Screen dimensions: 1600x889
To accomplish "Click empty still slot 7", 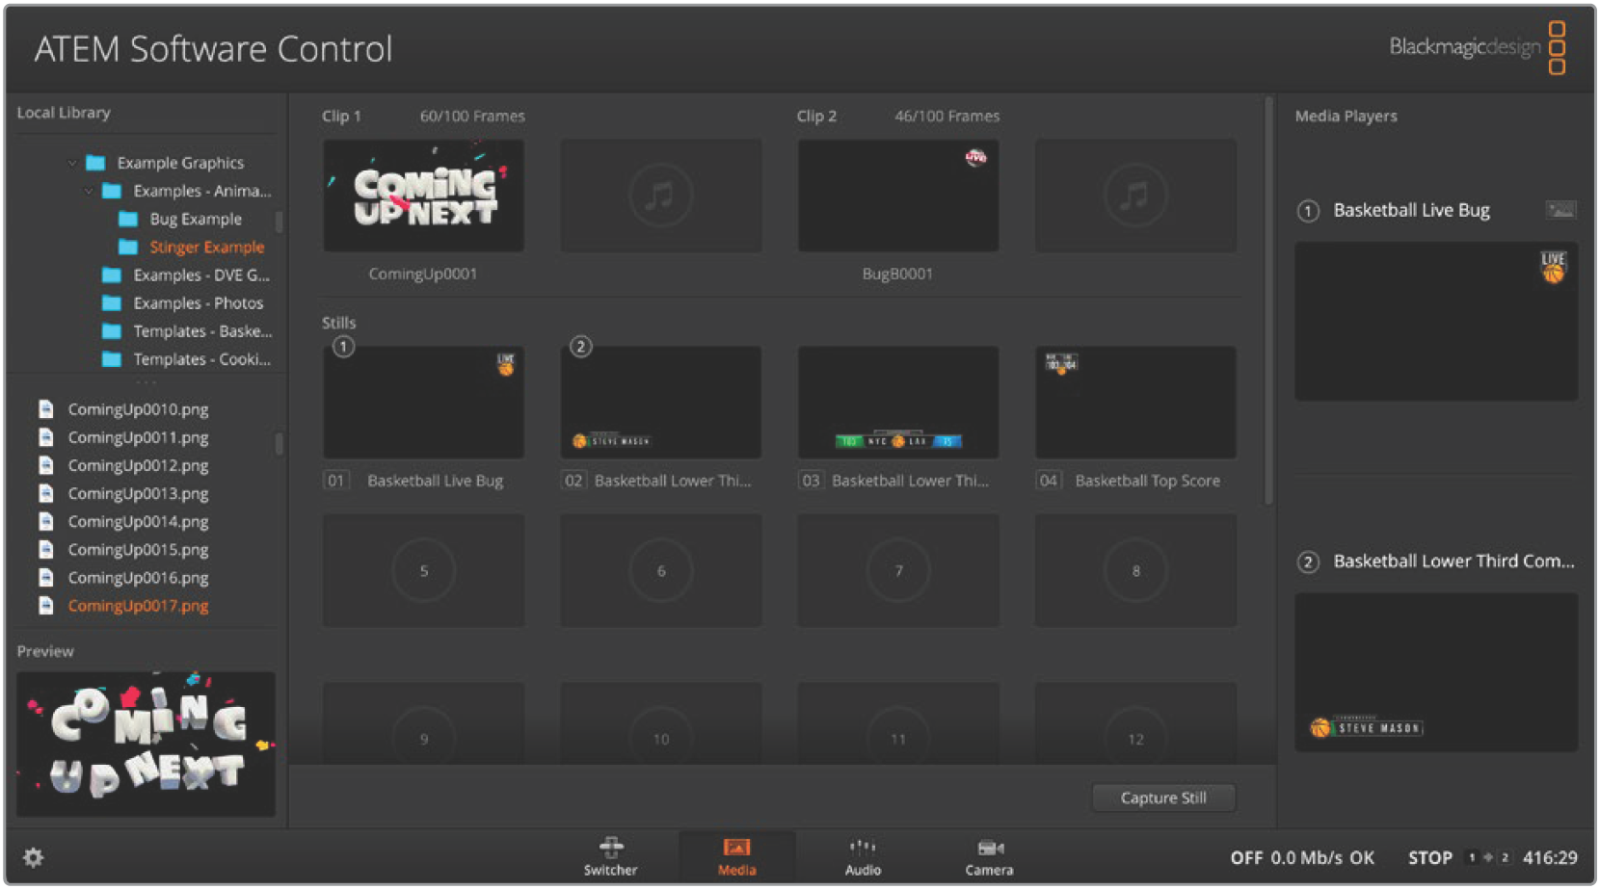I will pyautogui.click(x=898, y=570).
